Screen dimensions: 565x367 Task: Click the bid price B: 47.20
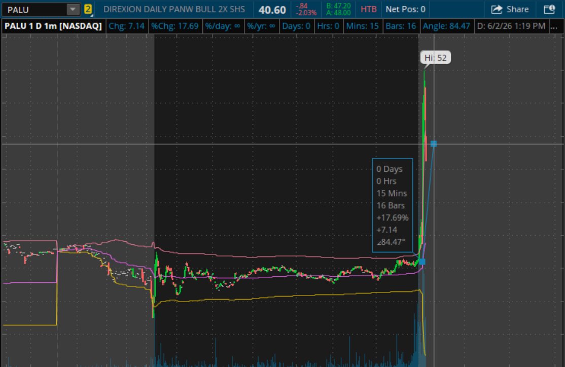(338, 6)
